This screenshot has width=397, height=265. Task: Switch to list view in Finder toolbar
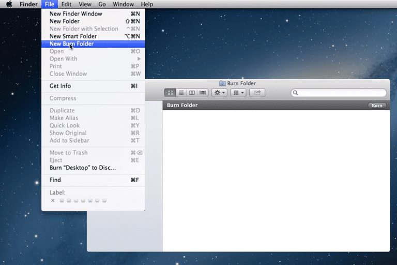coord(181,93)
